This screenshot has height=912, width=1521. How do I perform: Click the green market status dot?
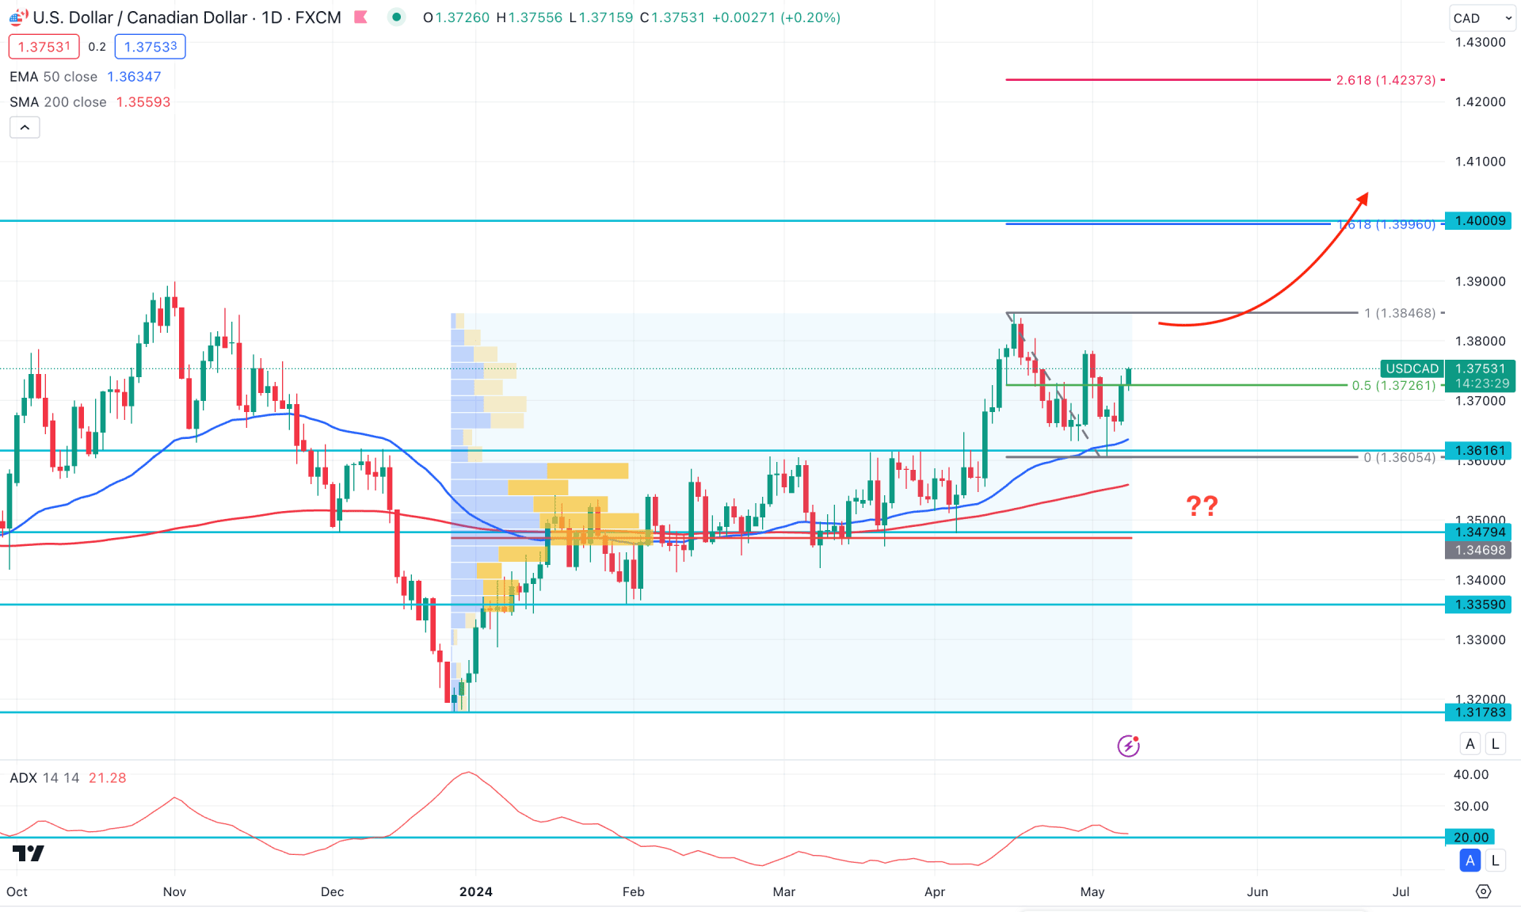point(396,17)
